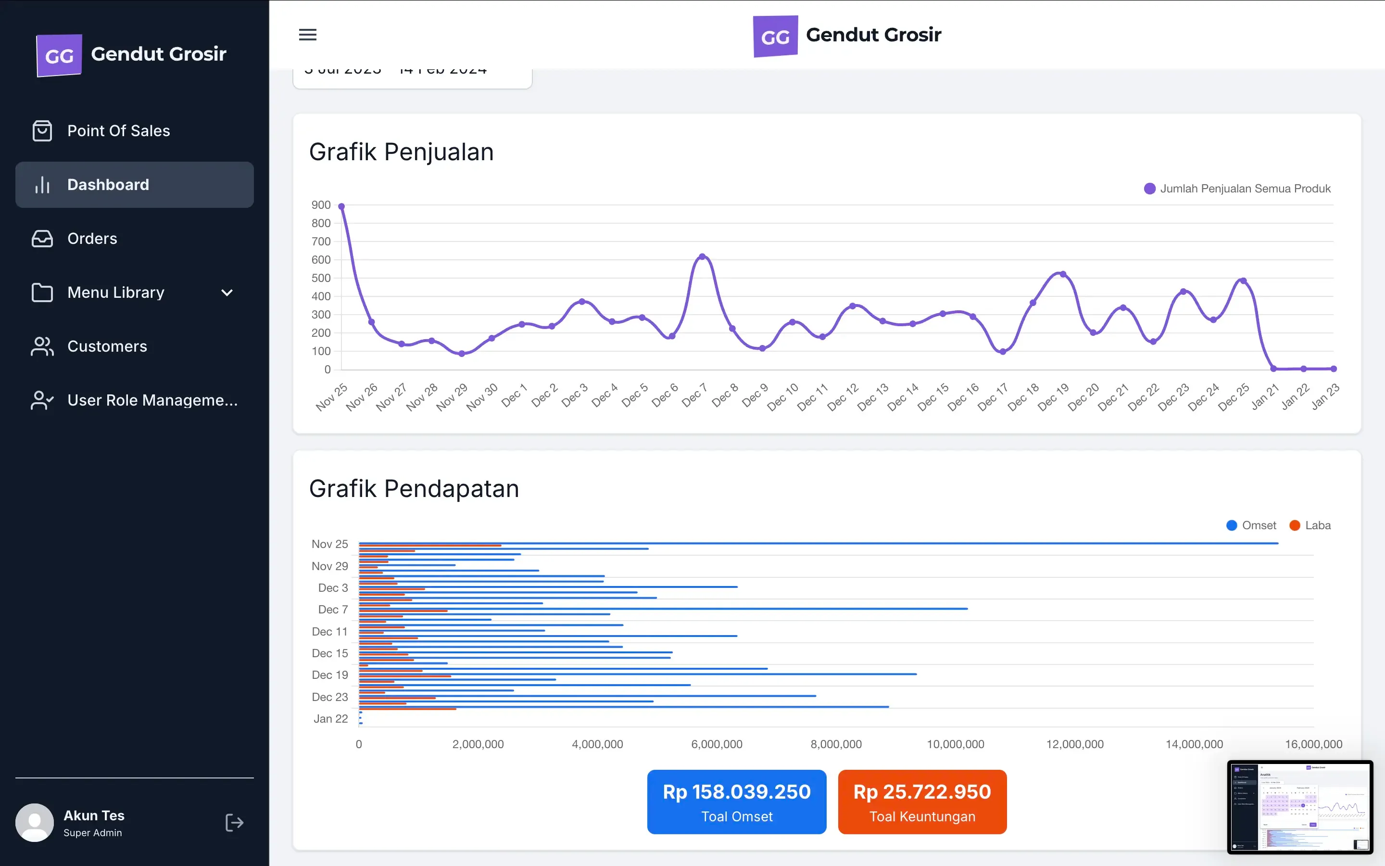This screenshot has width=1385, height=866.
Task: Click the Menu Library folder icon
Action: click(42, 292)
